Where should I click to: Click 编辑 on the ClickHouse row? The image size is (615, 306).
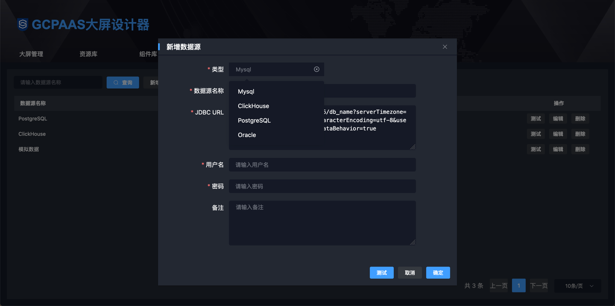(x=558, y=133)
